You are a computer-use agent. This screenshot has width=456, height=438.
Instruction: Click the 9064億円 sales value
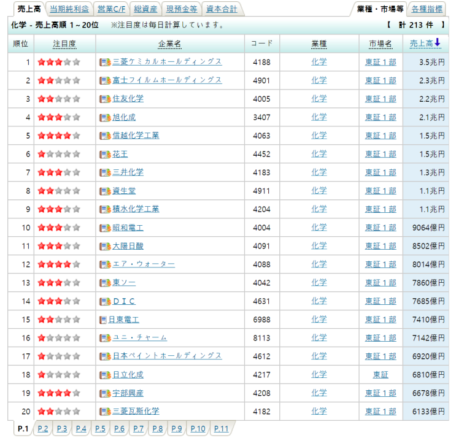(x=428, y=228)
